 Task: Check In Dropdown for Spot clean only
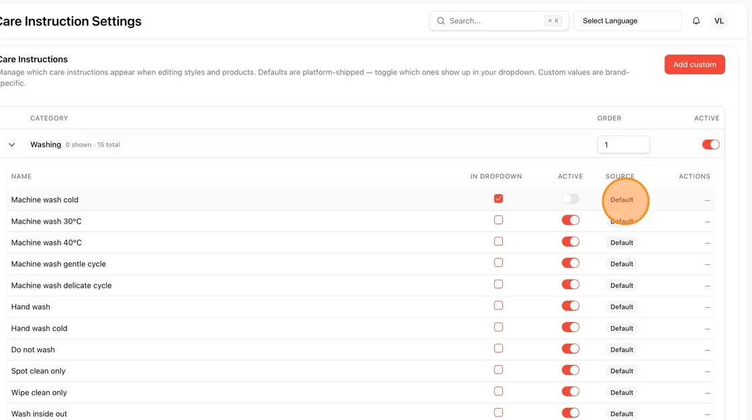tap(498, 370)
